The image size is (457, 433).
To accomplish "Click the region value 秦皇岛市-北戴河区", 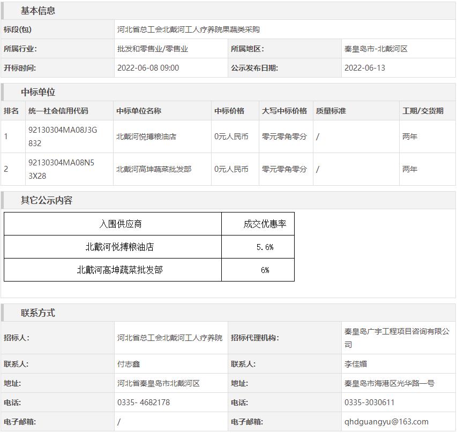I will (x=376, y=49).
